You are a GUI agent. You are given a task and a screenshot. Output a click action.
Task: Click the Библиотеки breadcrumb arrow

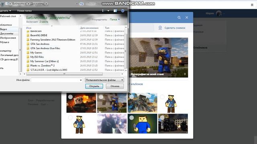(x=29, y=4)
